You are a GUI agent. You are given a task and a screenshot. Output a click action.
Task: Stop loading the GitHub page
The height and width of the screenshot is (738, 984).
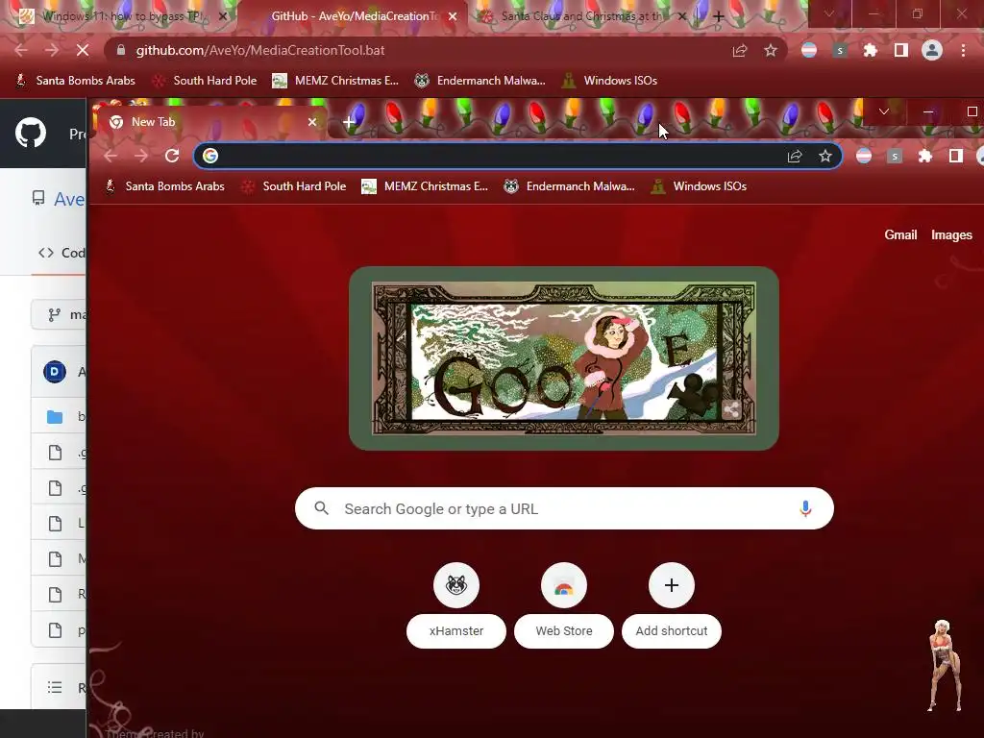(x=83, y=50)
